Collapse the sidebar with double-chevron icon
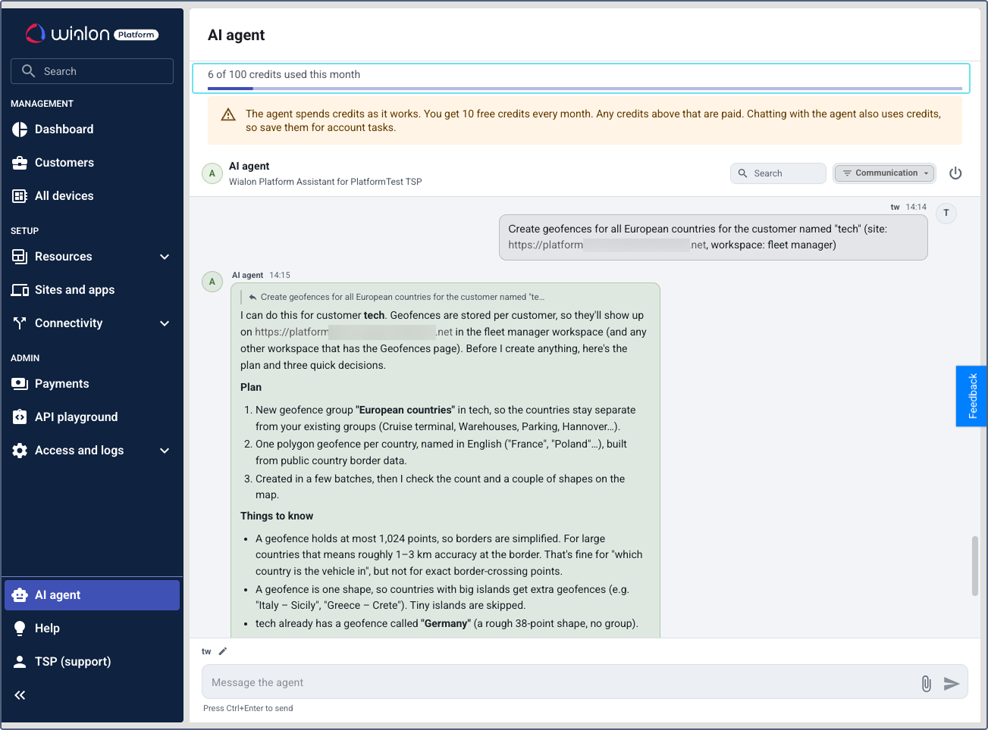The width and height of the screenshot is (988, 730). click(20, 695)
